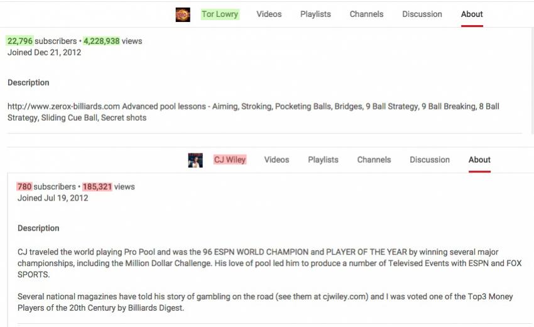Open the Tor Lowry channel home tab
Viewport: 534px width, 327px height.
coord(220,14)
